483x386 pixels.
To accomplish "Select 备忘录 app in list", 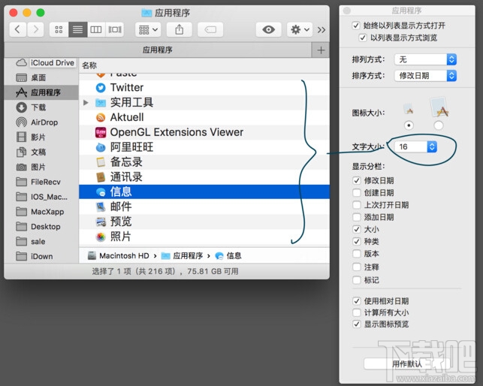I will pos(204,161).
